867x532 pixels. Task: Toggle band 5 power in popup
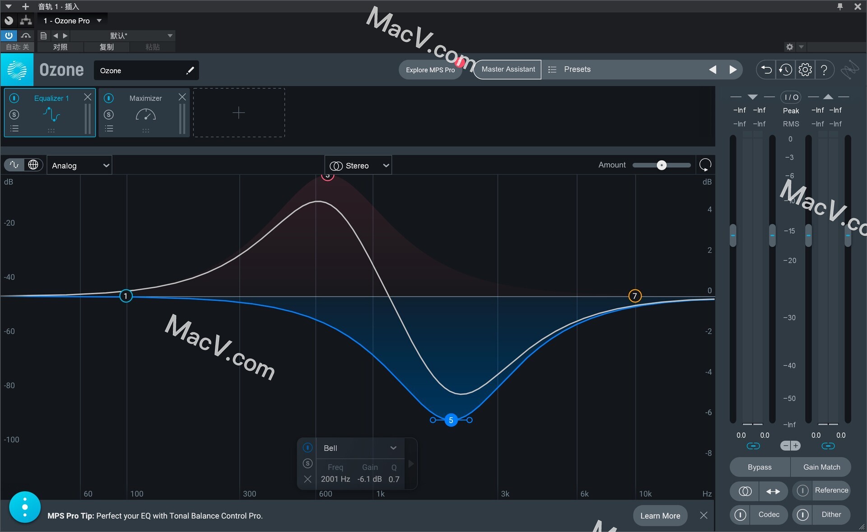pyautogui.click(x=308, y=448)
